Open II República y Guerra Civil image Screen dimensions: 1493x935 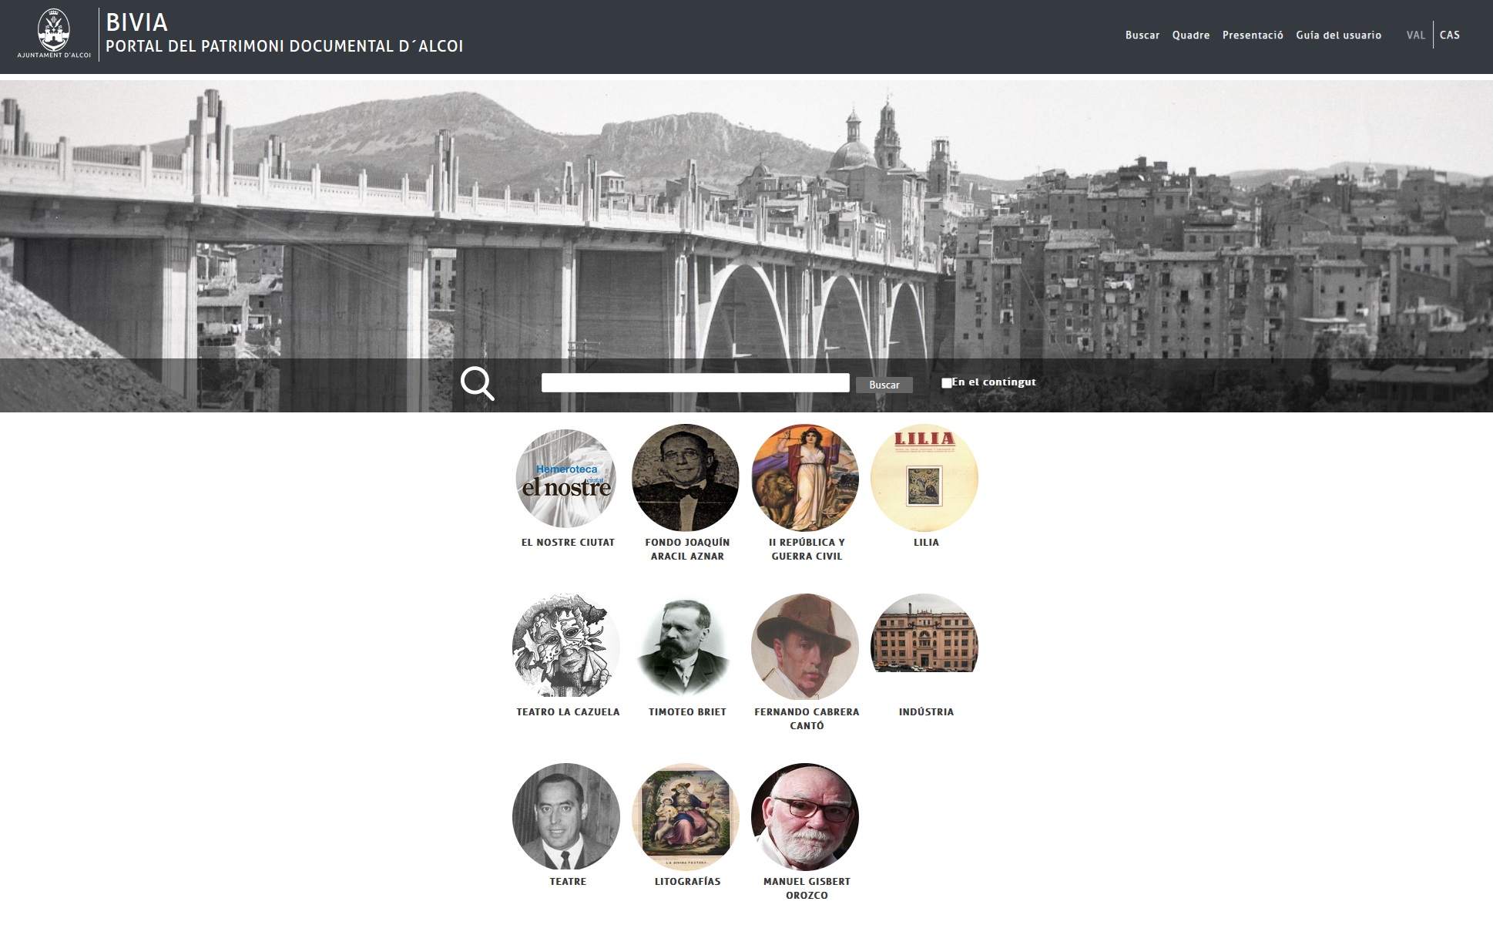click(805, 478)
